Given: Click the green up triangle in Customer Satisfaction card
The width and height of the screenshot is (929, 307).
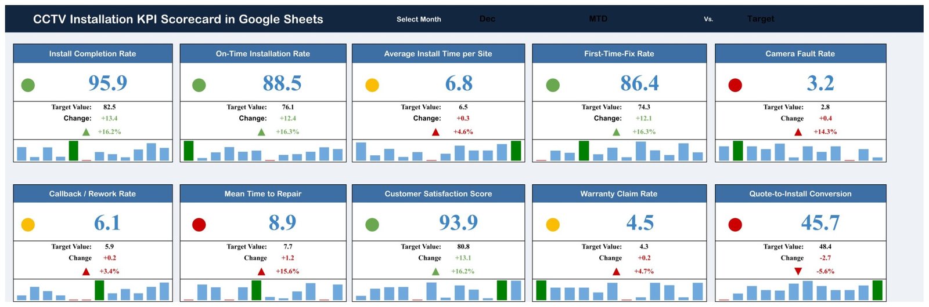Looking at the screenshot, I should pos(435,272).
